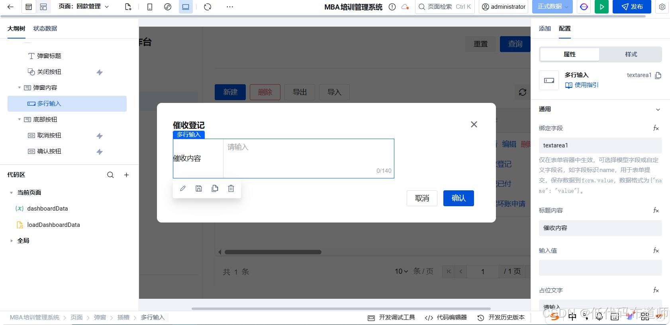The image size is (670, 325).
Task: Click the 确认 button in the dialog
Action: coord(458,198)
